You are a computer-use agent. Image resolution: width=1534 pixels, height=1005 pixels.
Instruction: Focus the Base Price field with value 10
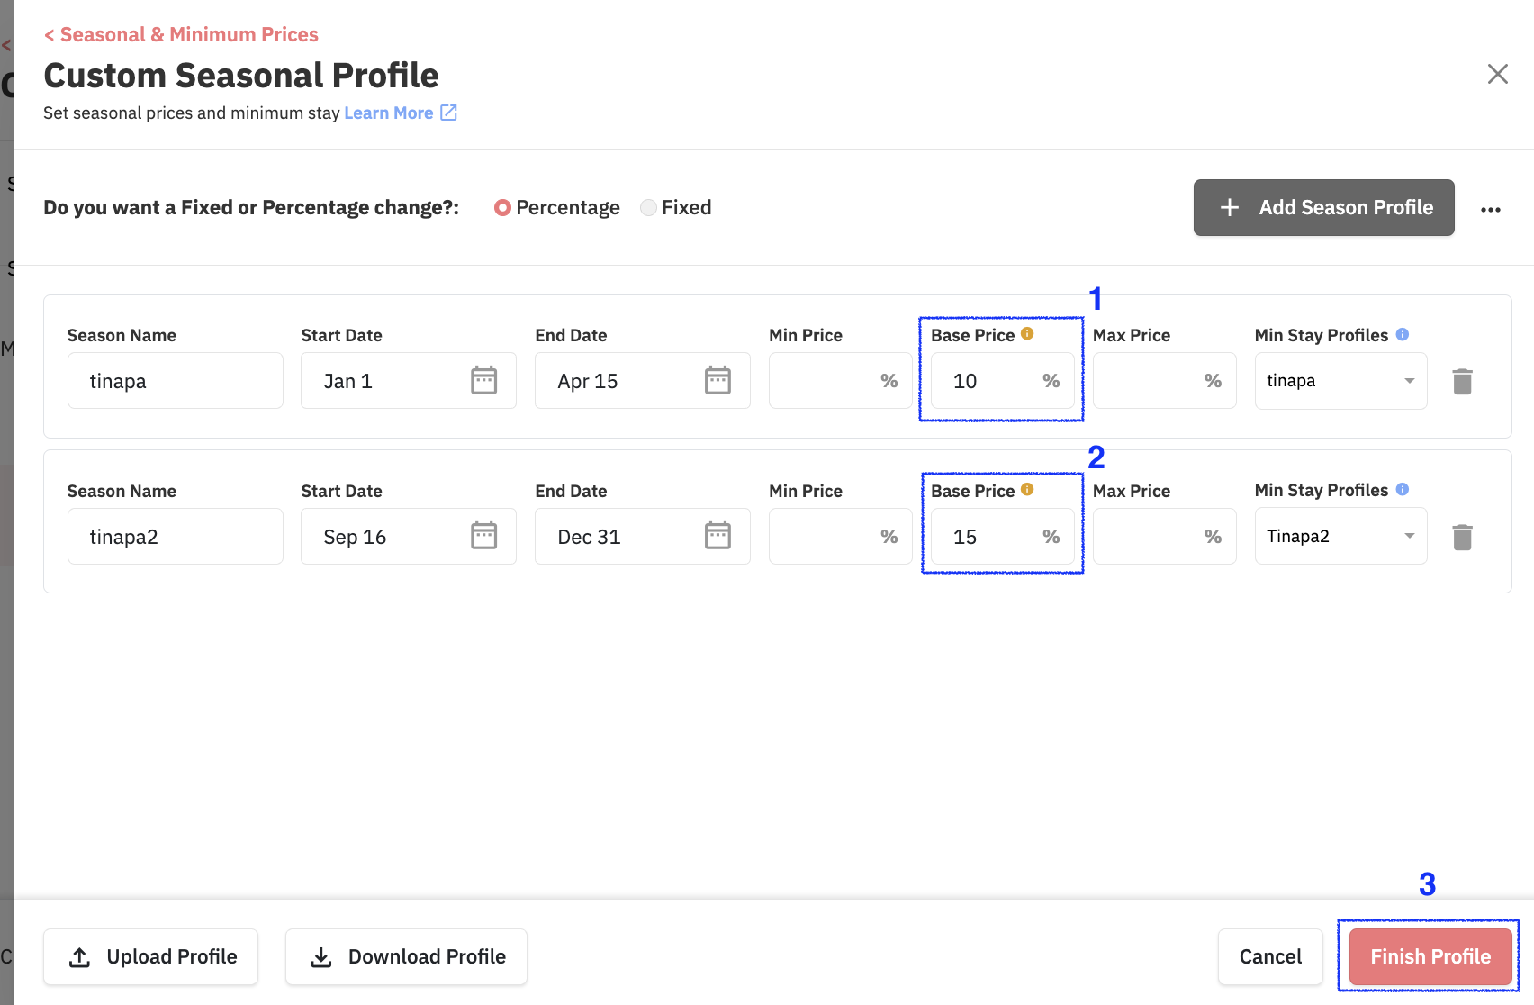1003,381
